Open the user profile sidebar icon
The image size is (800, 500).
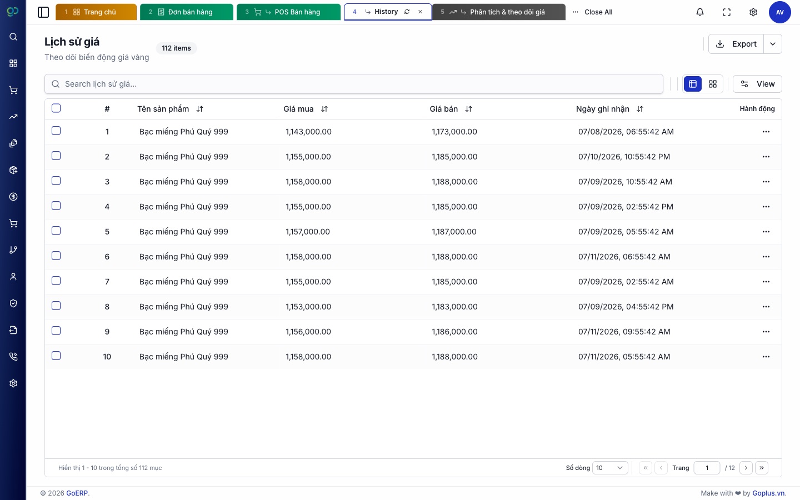[13, 277]
